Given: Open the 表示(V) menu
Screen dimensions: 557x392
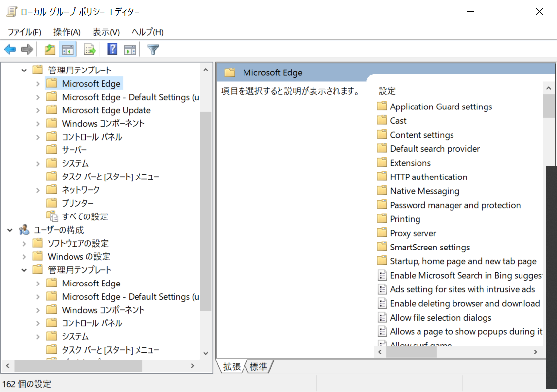Looking at the screenshot, I should click(x=106, y=32).
